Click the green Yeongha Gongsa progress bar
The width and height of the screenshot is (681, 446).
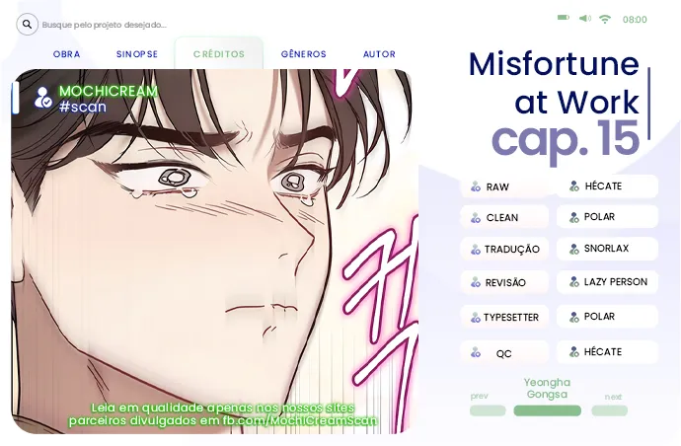click(547, 410)
